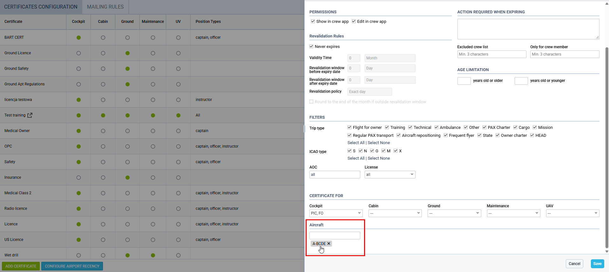This screenshot has width=609, height=272.
Task: Select Insurance Maintenance radio circle
Action: pos(153,177)
